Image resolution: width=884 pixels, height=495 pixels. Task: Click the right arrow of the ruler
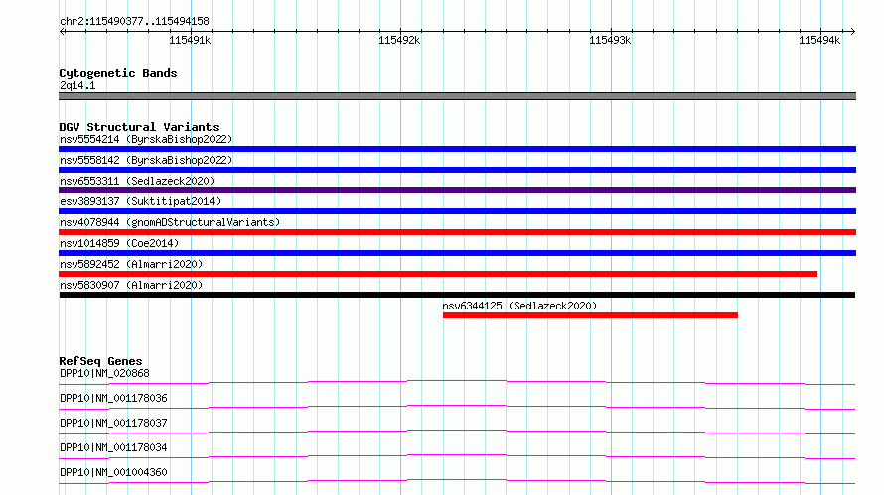(x=852, y=32)
